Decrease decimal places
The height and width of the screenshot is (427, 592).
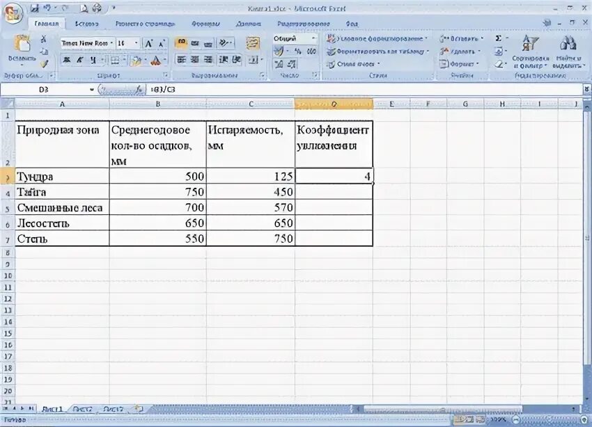click(291, 64)
